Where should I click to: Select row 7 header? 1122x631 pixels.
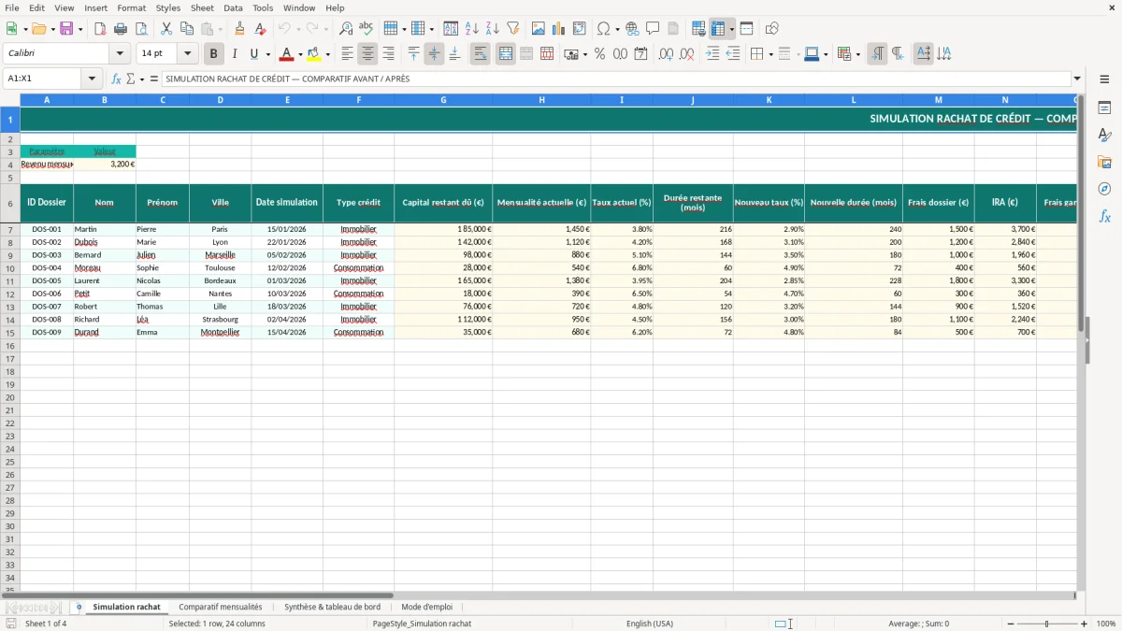point(10,229)
